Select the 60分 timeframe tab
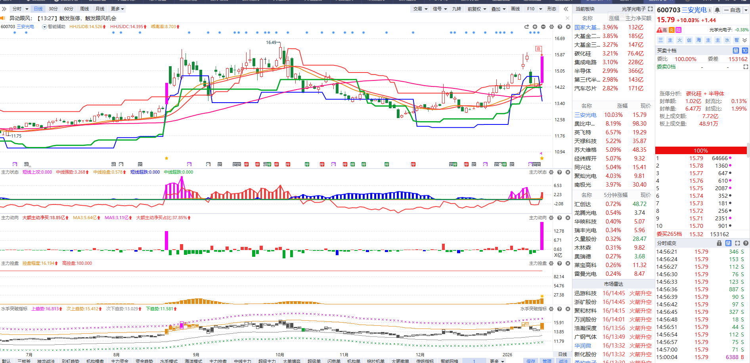 [x=69, y=9]
